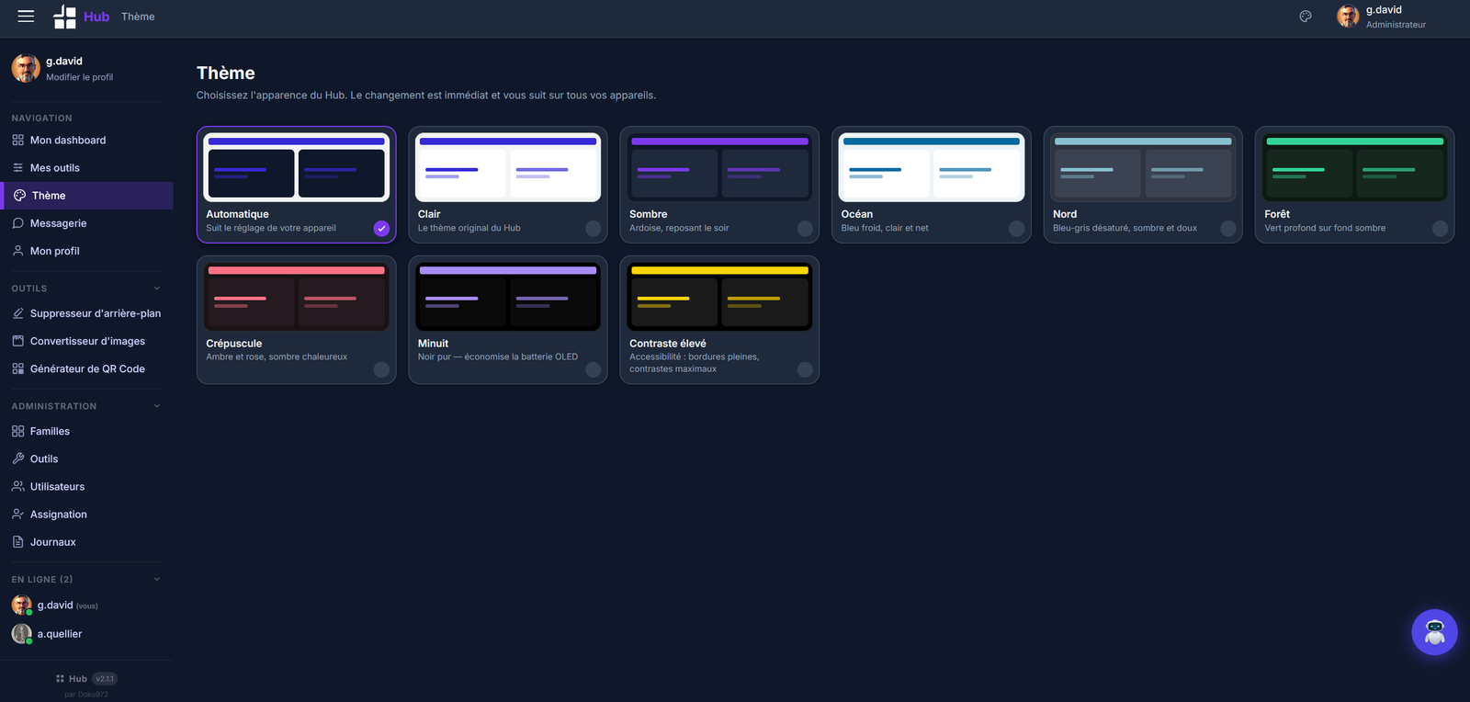This screenshot has width=1470, height=702.
Task: Click the Nord theme preview thumbnail
Action: (x=1143, y=167)
